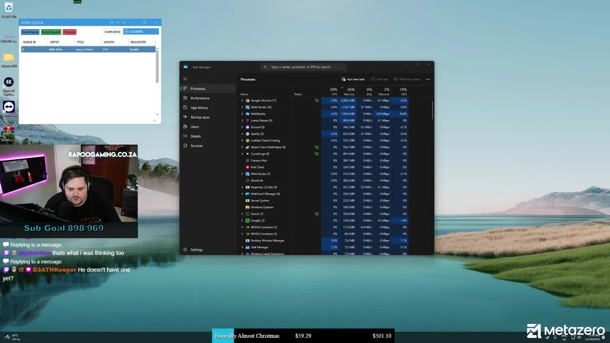Open the Subathon WinRAR archive desktop icon
610x343 pixels.
coord(8,133)
